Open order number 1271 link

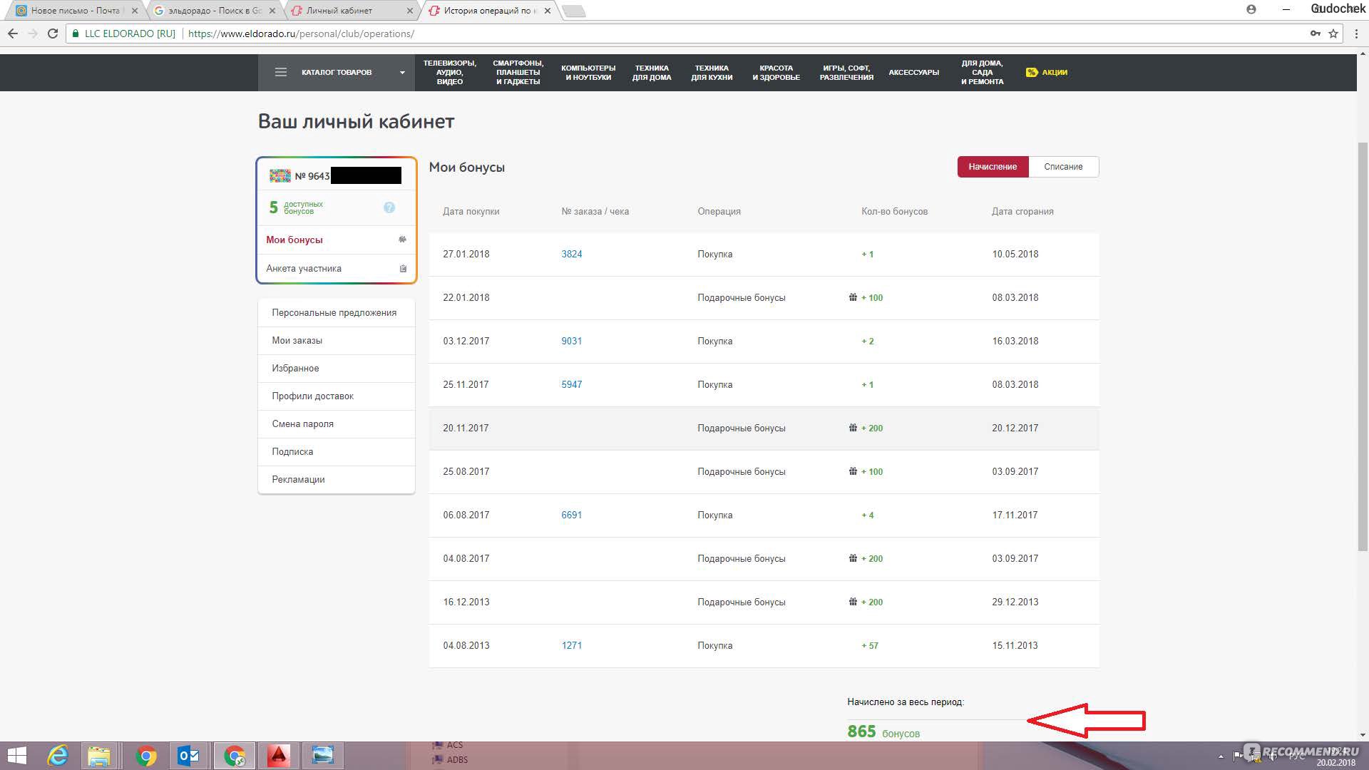pyautogui.click(x=572, y=645)
